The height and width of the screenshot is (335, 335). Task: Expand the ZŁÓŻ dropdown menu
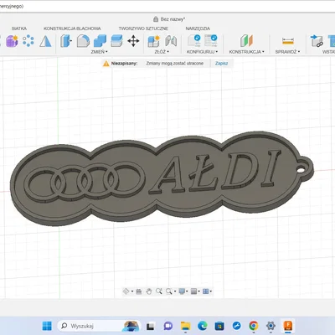(162, 52)
